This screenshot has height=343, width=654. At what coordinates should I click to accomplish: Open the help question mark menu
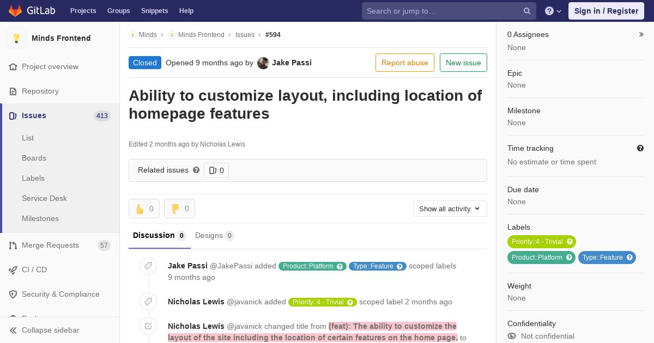(553, 11)
